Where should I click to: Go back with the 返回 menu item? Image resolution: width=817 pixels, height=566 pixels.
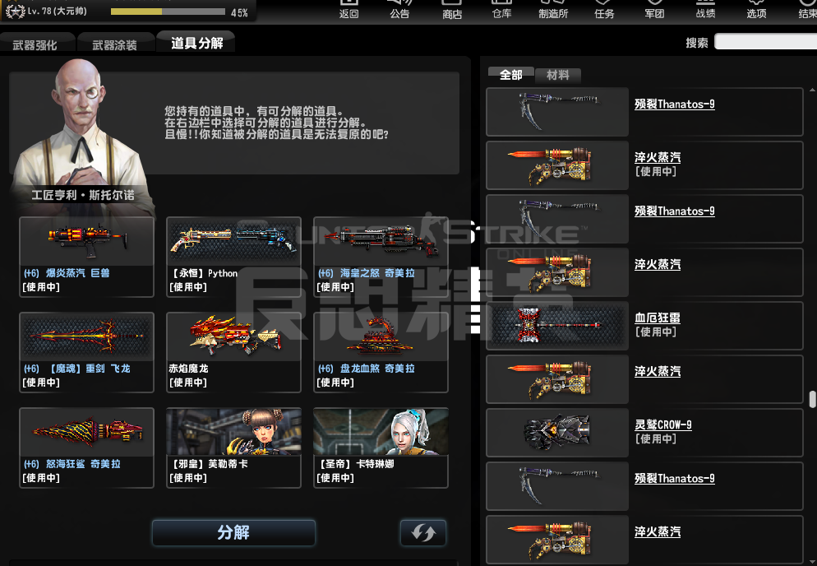coord(349,9)
